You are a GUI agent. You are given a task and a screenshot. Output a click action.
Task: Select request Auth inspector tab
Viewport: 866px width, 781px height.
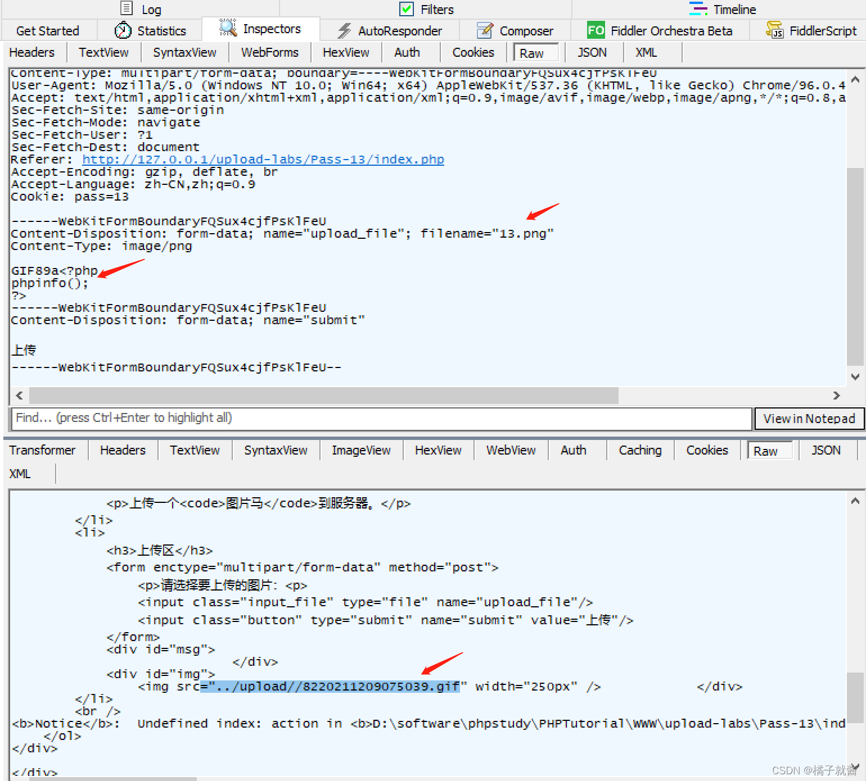(x=407, y=52)
